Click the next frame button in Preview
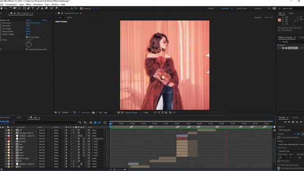 (x=297, y=122)
